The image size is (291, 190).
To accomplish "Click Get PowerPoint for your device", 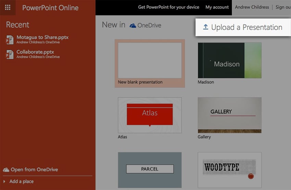I will click(x=168, y=7).
